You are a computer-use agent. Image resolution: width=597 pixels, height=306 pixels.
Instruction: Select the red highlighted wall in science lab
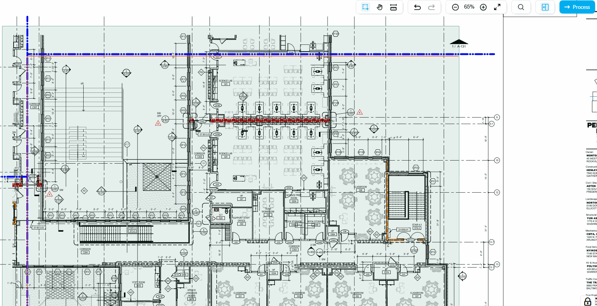[263, 121]
